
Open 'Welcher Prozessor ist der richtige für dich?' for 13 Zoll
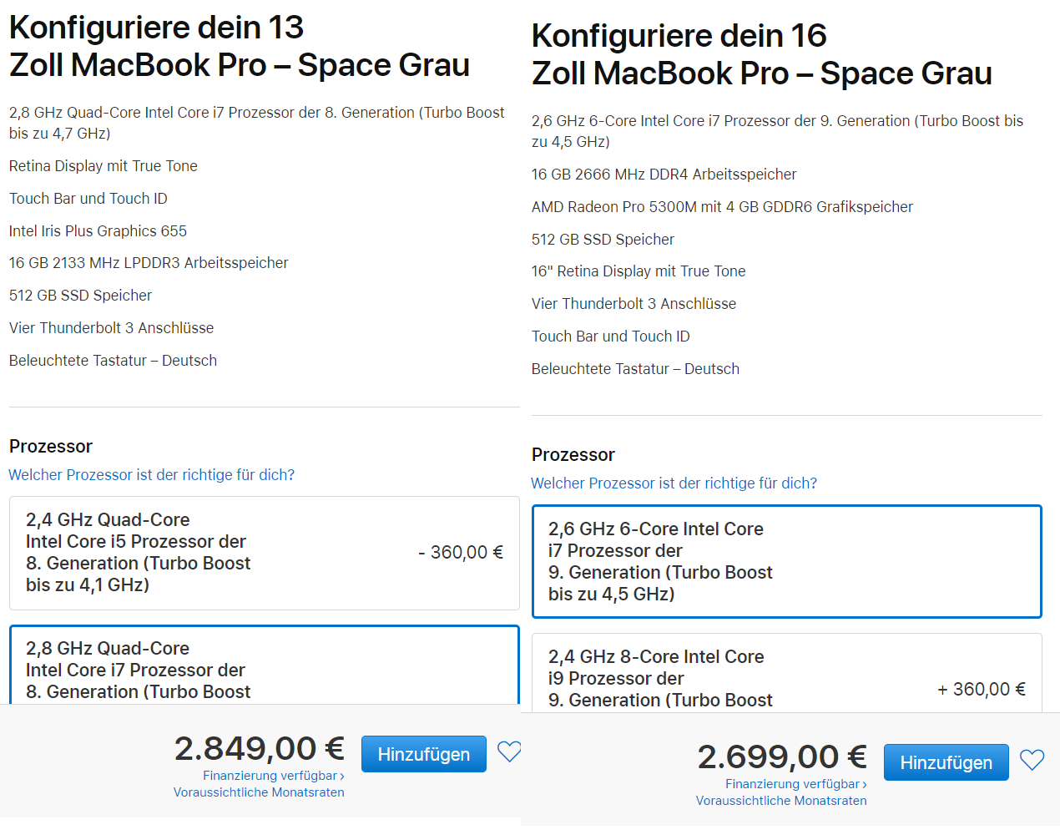pyautogui.click(x=151, y=474)
